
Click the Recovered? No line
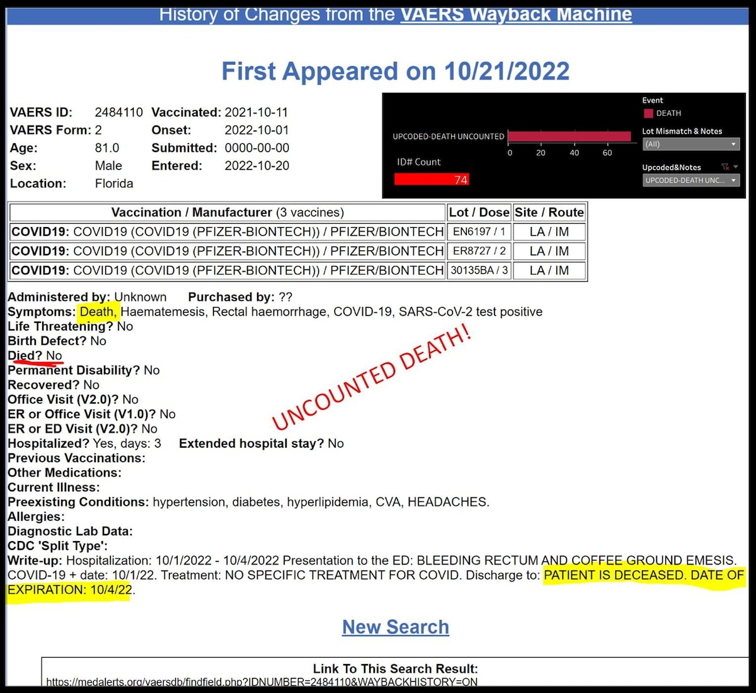pos(54,385)
